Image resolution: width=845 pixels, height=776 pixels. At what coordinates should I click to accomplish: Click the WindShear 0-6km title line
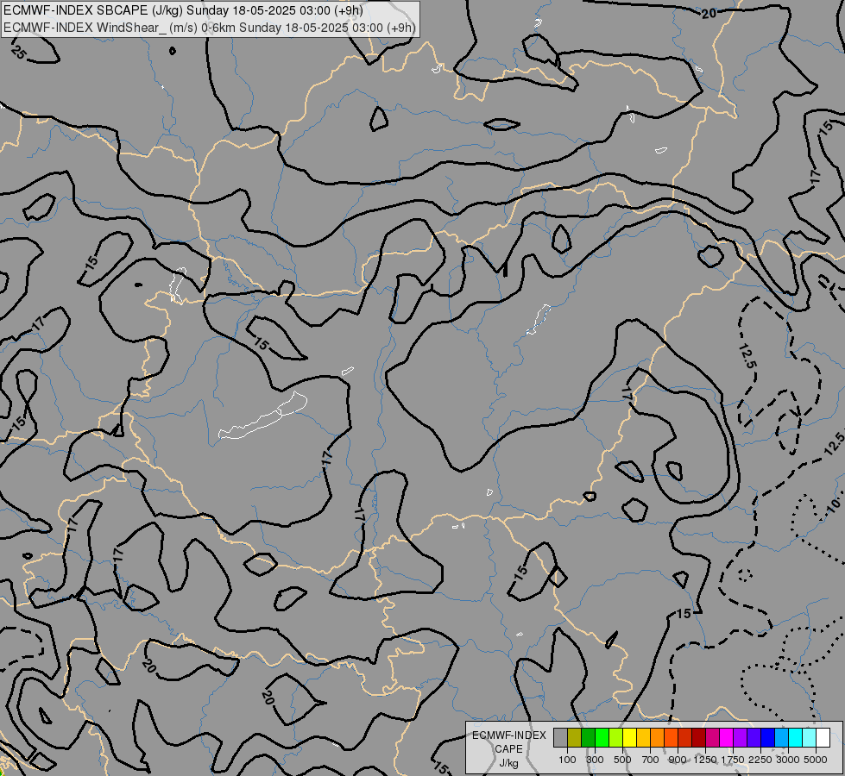click(210, 28)
